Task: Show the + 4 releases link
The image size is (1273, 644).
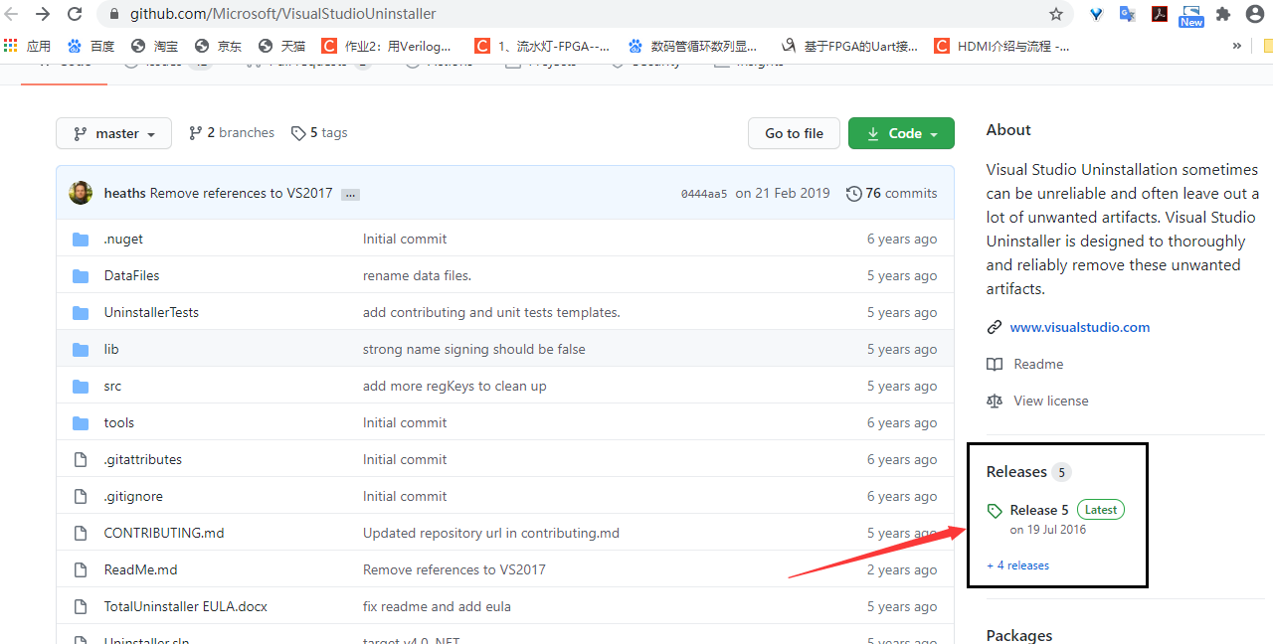Action: click(x=1017, y=565)
